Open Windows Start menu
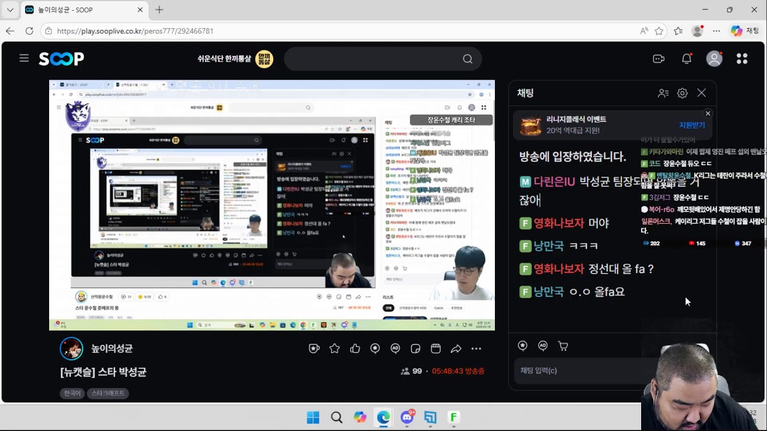 coord(313,417)
